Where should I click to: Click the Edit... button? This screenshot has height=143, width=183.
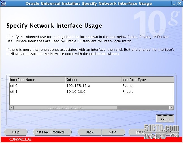point(165,118)
